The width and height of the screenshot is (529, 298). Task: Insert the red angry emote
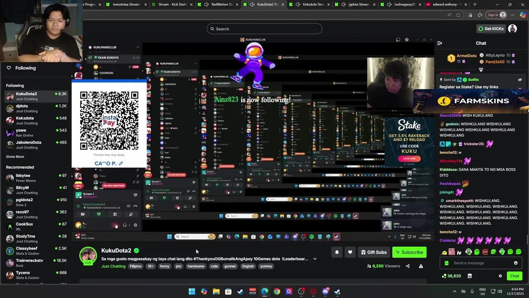[x=485, y=252]
